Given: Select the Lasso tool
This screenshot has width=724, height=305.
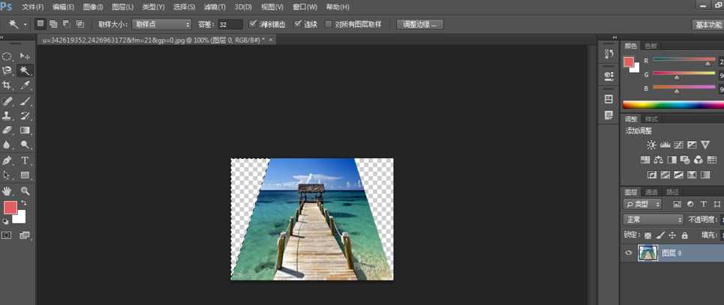Looking at the screenshot, I should [8, 71].
